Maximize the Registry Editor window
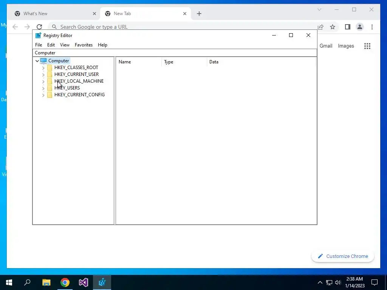This screenshot has height=290, width=387. tap(291, 35)
